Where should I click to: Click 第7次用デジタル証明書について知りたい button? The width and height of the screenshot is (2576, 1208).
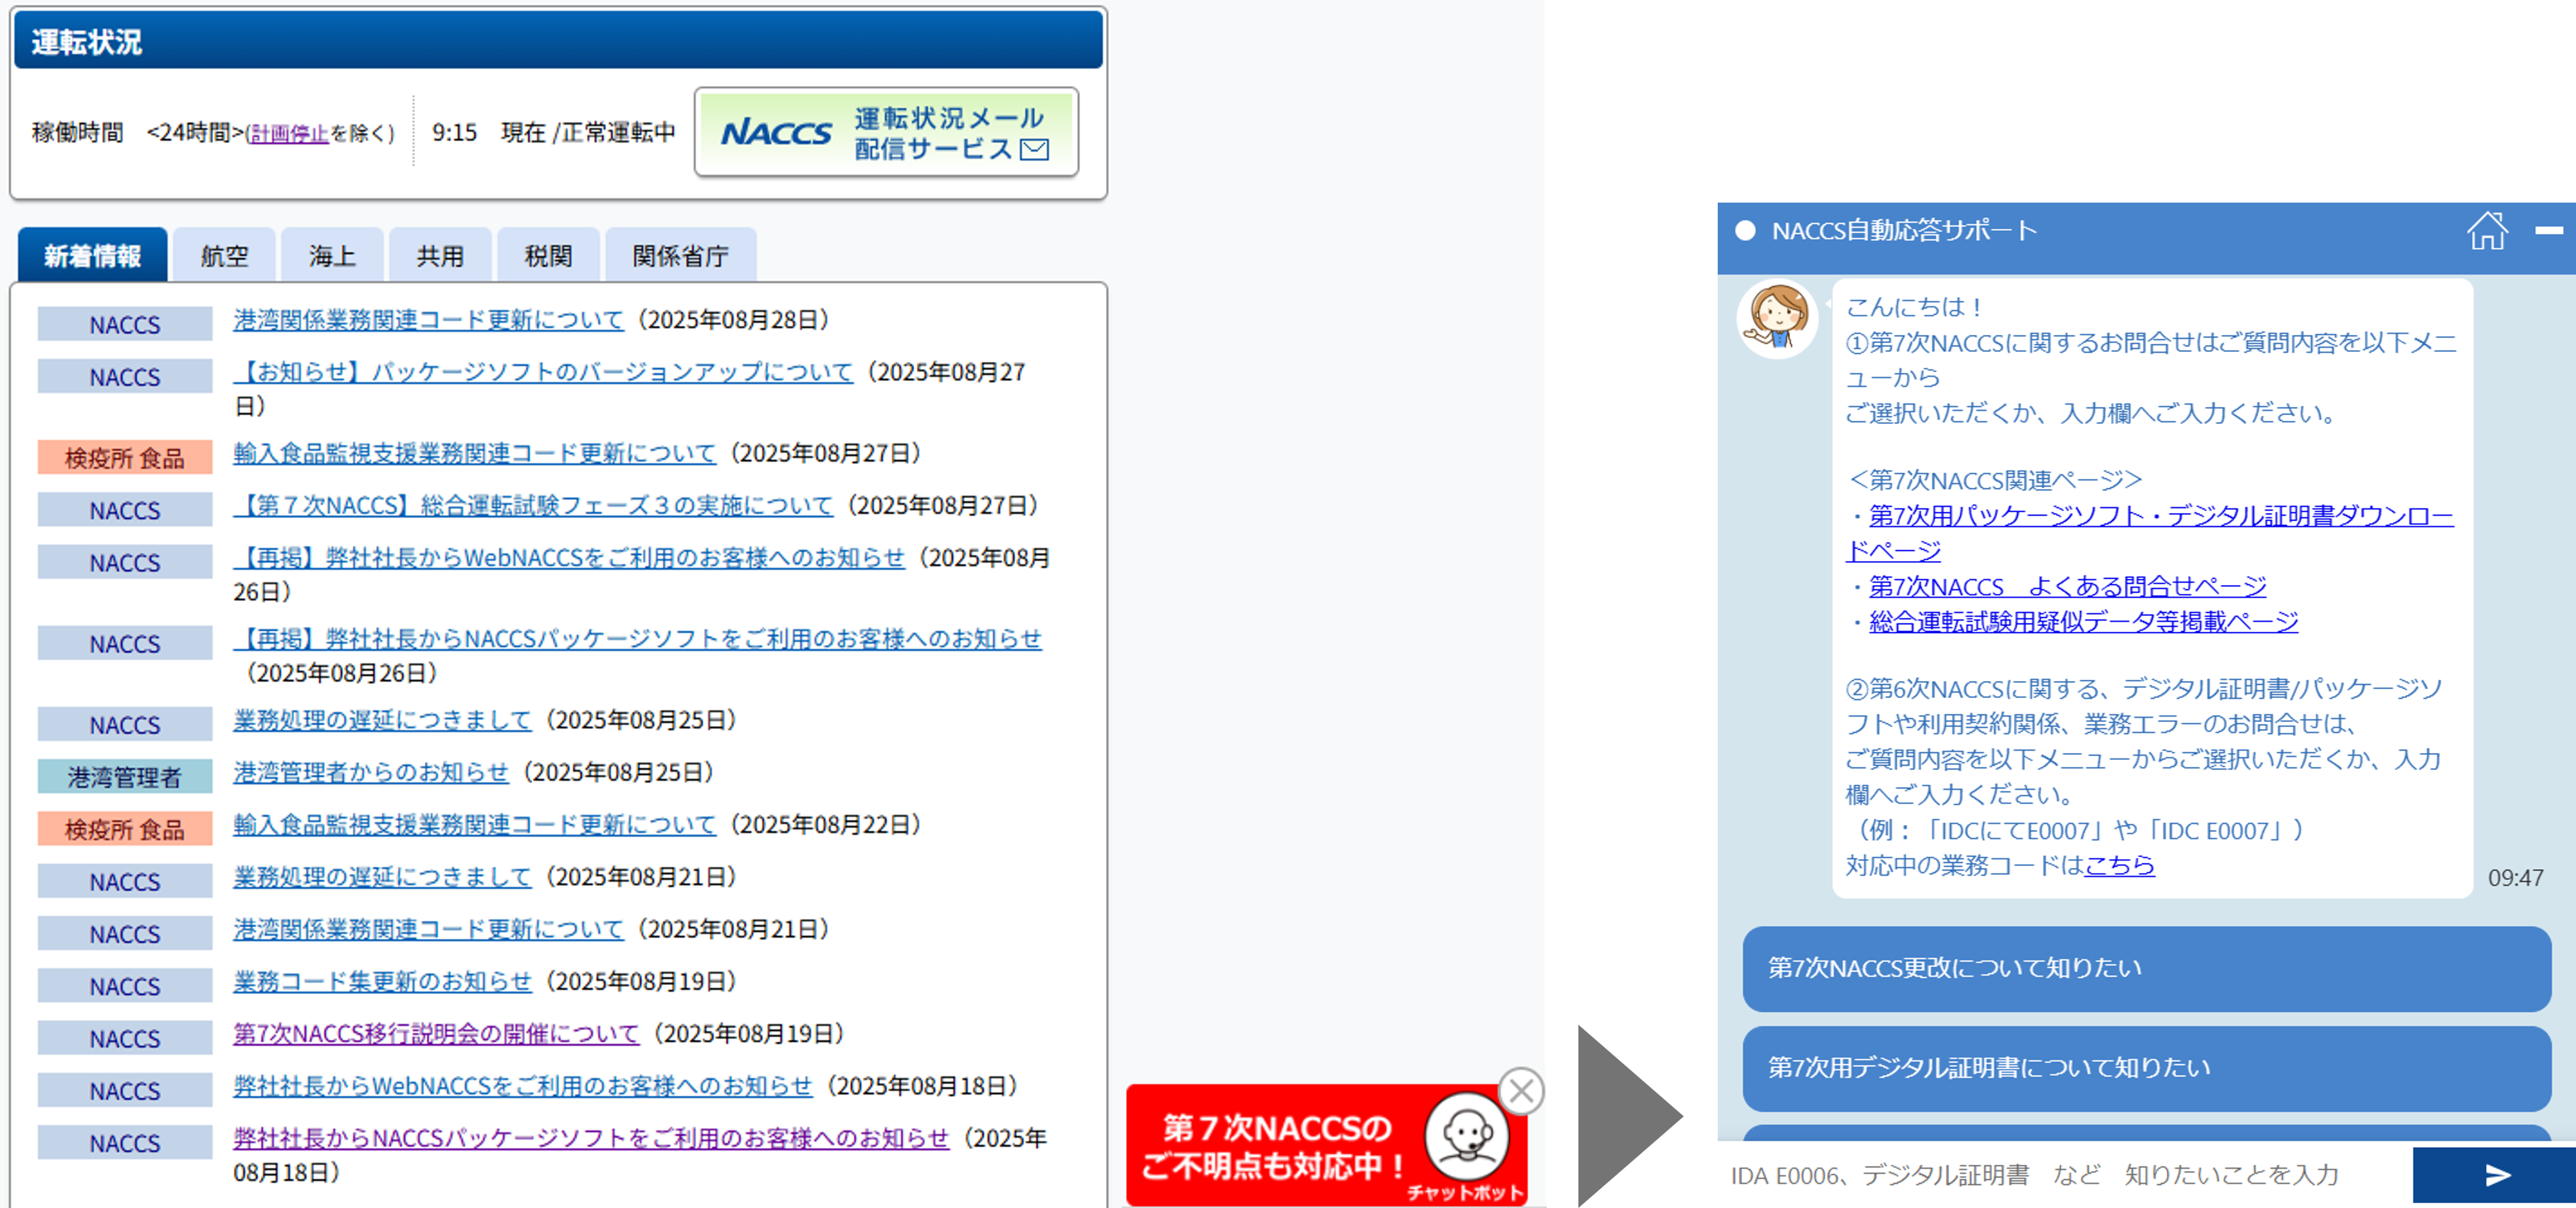2146,1068
